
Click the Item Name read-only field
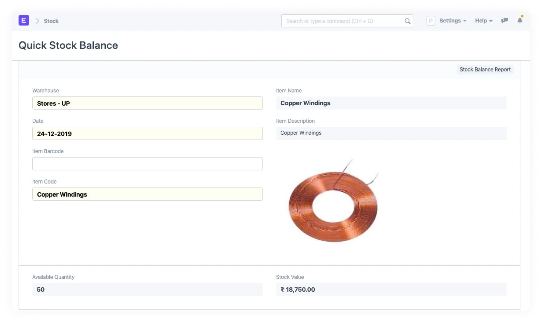pos(391,103)
